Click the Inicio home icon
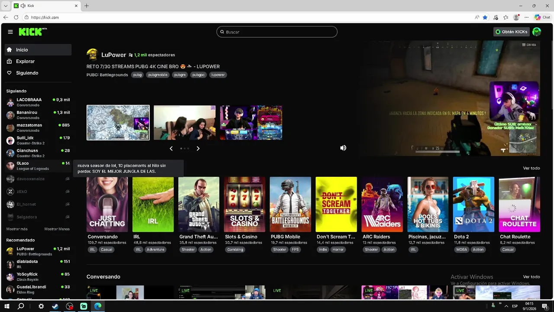554x312 pixels. 9,50
